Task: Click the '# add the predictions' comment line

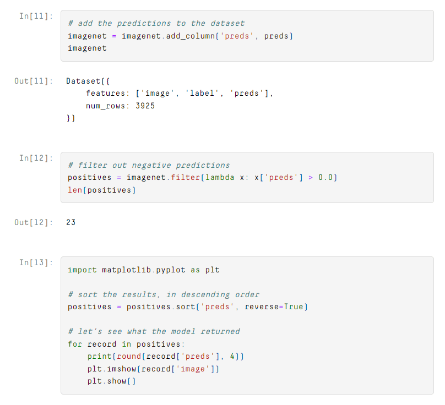Action: coord(156,23)
